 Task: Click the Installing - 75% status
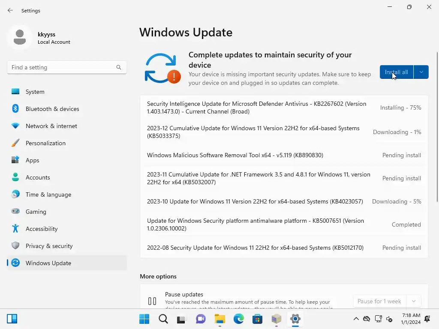(x=401, y=108)
